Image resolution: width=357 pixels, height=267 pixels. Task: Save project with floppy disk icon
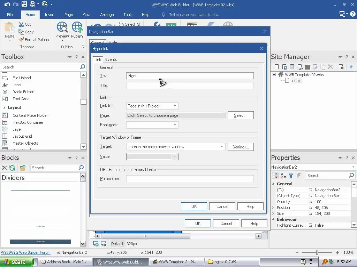[24, 4]
